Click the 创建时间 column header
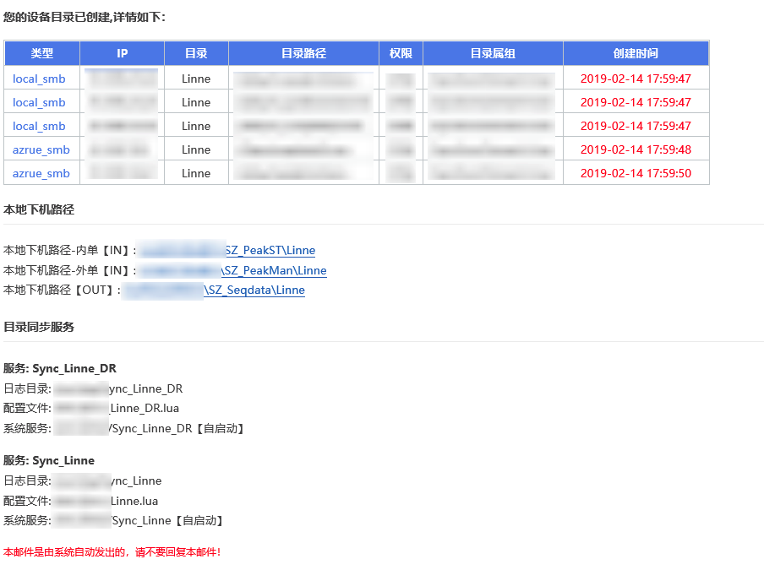This screenshot has height=570, width=764. [636, 53]
